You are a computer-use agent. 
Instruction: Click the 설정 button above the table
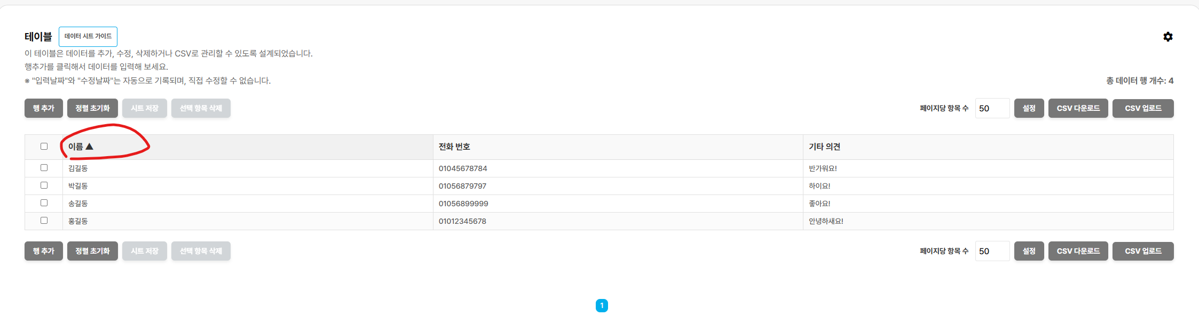tap(1029, 108)
